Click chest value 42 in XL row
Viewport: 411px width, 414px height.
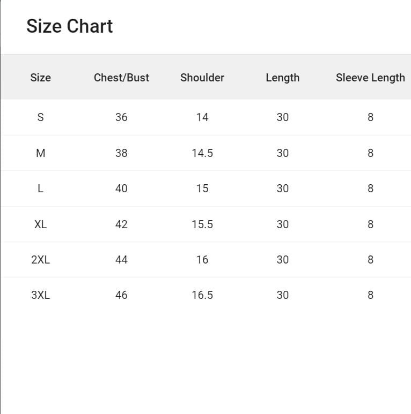(121, 224)
